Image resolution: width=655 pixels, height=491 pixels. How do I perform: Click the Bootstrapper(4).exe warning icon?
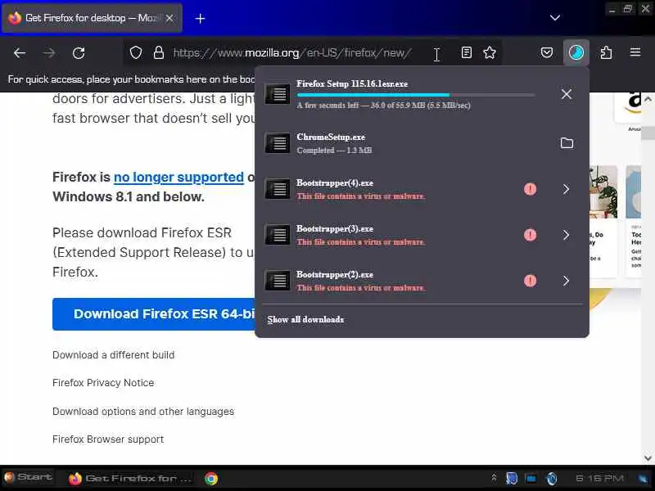[530, 189]
